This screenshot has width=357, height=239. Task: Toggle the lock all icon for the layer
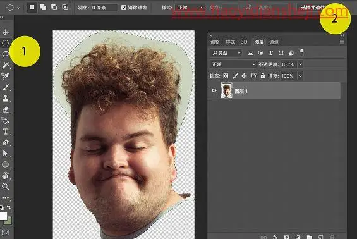tap(263, 76)
